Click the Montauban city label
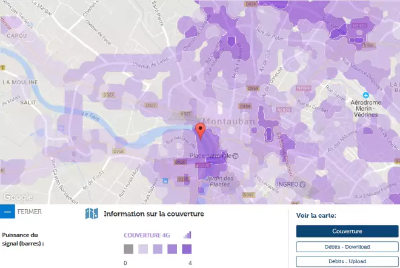Viewport: 400px width, 268px height. (229, 121)
